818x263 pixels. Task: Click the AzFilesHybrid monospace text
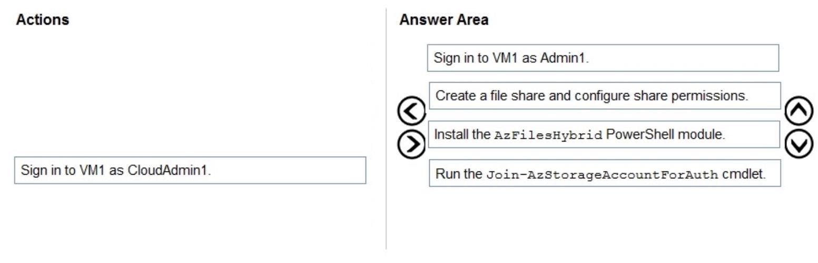(548, 135)
